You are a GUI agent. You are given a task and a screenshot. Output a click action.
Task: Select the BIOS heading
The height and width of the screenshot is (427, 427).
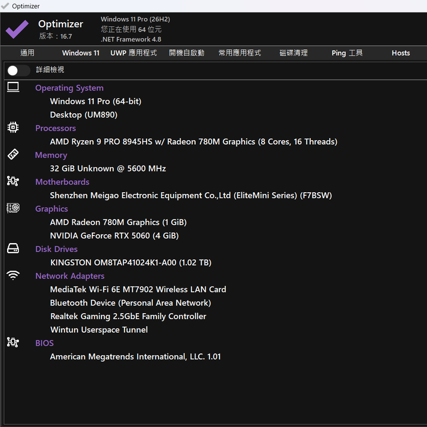44,343
